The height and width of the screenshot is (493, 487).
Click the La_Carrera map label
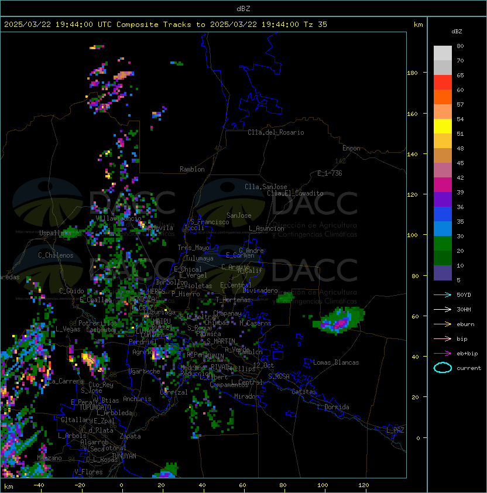coord(66,381)
